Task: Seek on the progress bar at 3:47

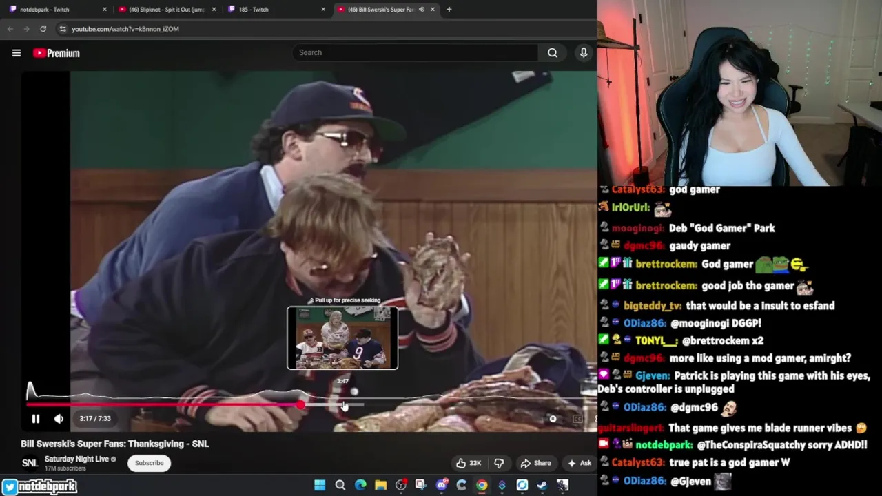Action: [344, 405]
